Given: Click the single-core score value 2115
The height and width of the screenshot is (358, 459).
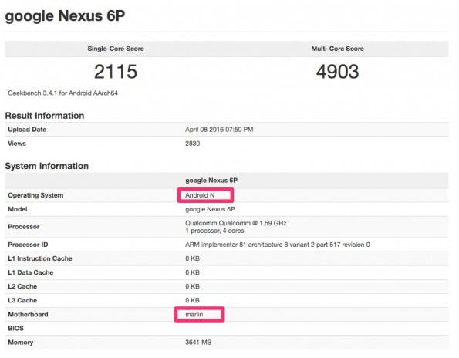Looking at the screenshot, I should pos(116,72).
